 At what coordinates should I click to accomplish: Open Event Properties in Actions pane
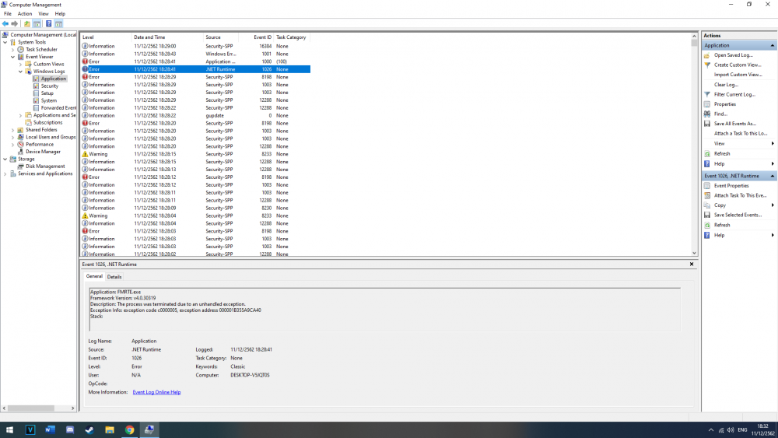point(731,185)
